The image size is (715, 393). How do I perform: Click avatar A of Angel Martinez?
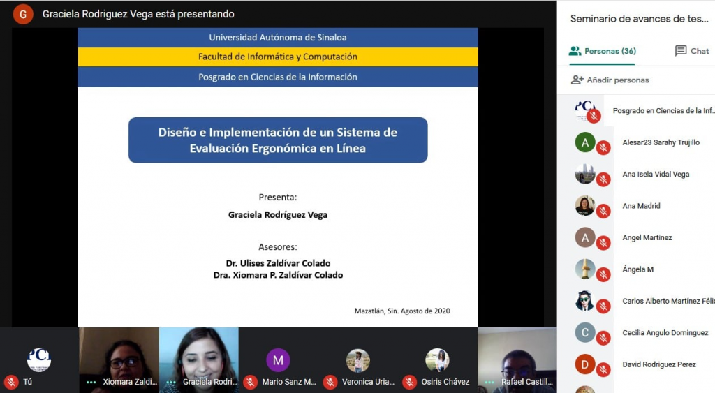tap(585, 237)
